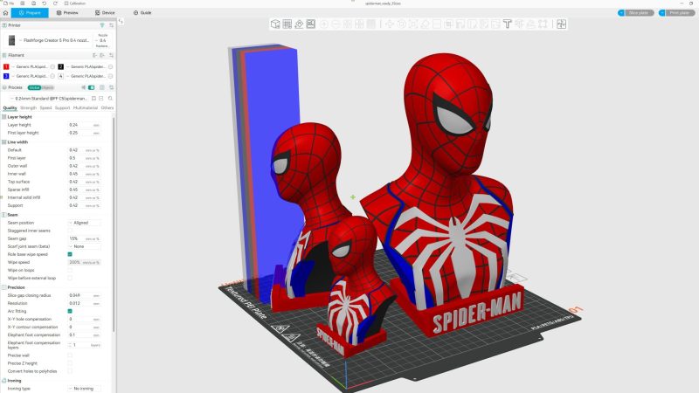699x393 pixels.
Task: Open the Strength settings tab
Action: 29,107
